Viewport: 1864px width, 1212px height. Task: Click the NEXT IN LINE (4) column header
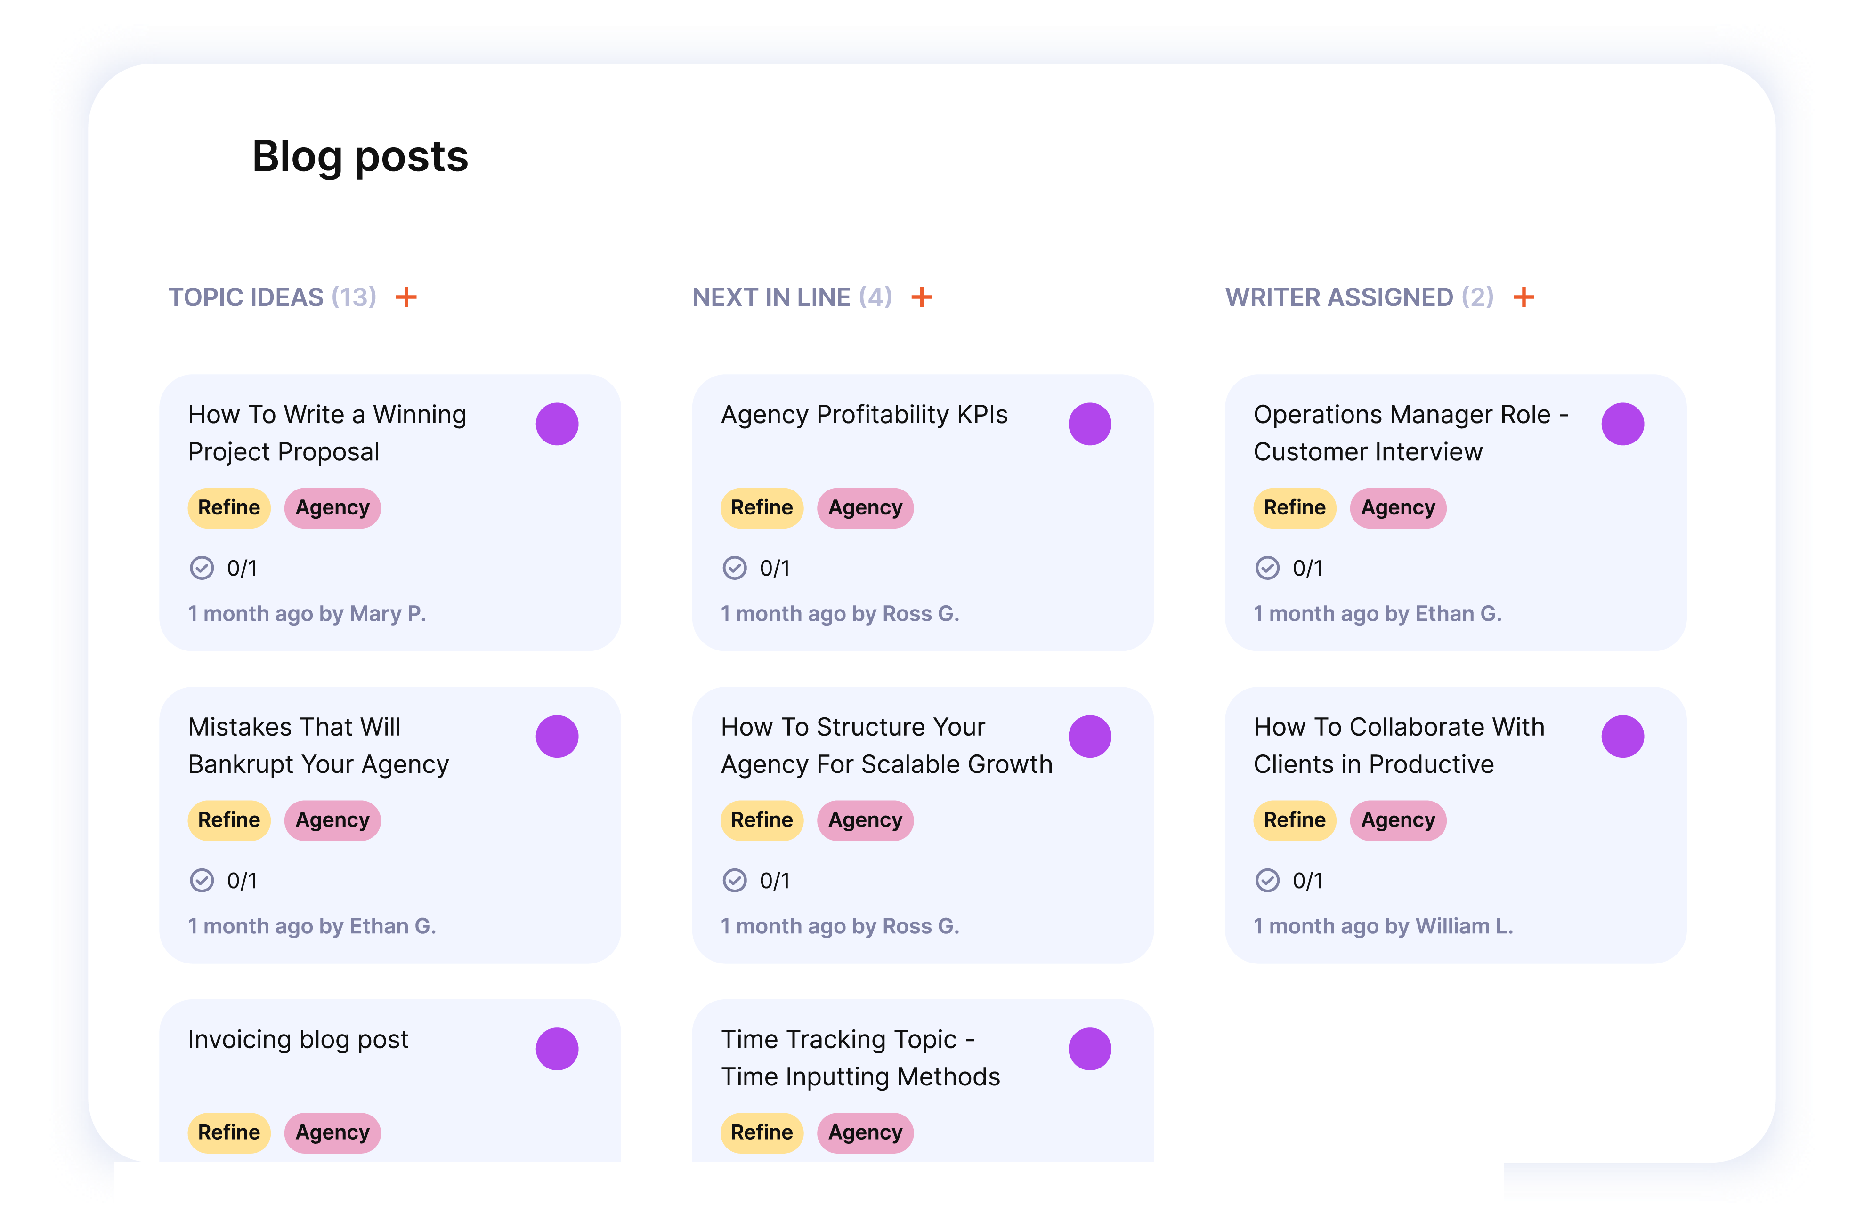pos(792,297)
